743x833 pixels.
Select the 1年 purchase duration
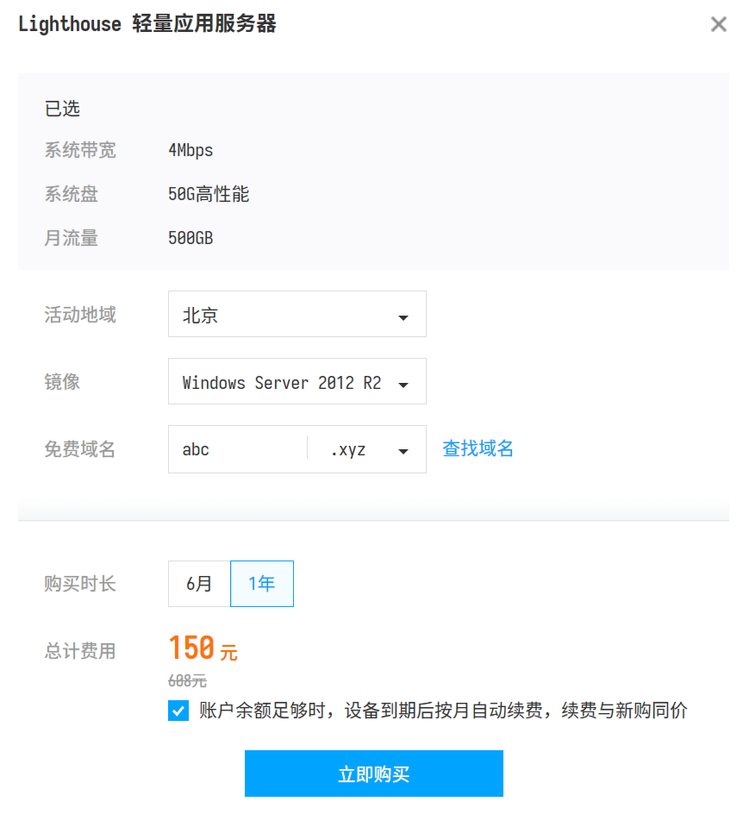tap(262, 584)
